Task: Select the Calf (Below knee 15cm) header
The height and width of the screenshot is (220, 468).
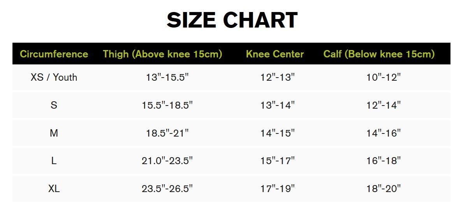Action: [x=379, y=54]
